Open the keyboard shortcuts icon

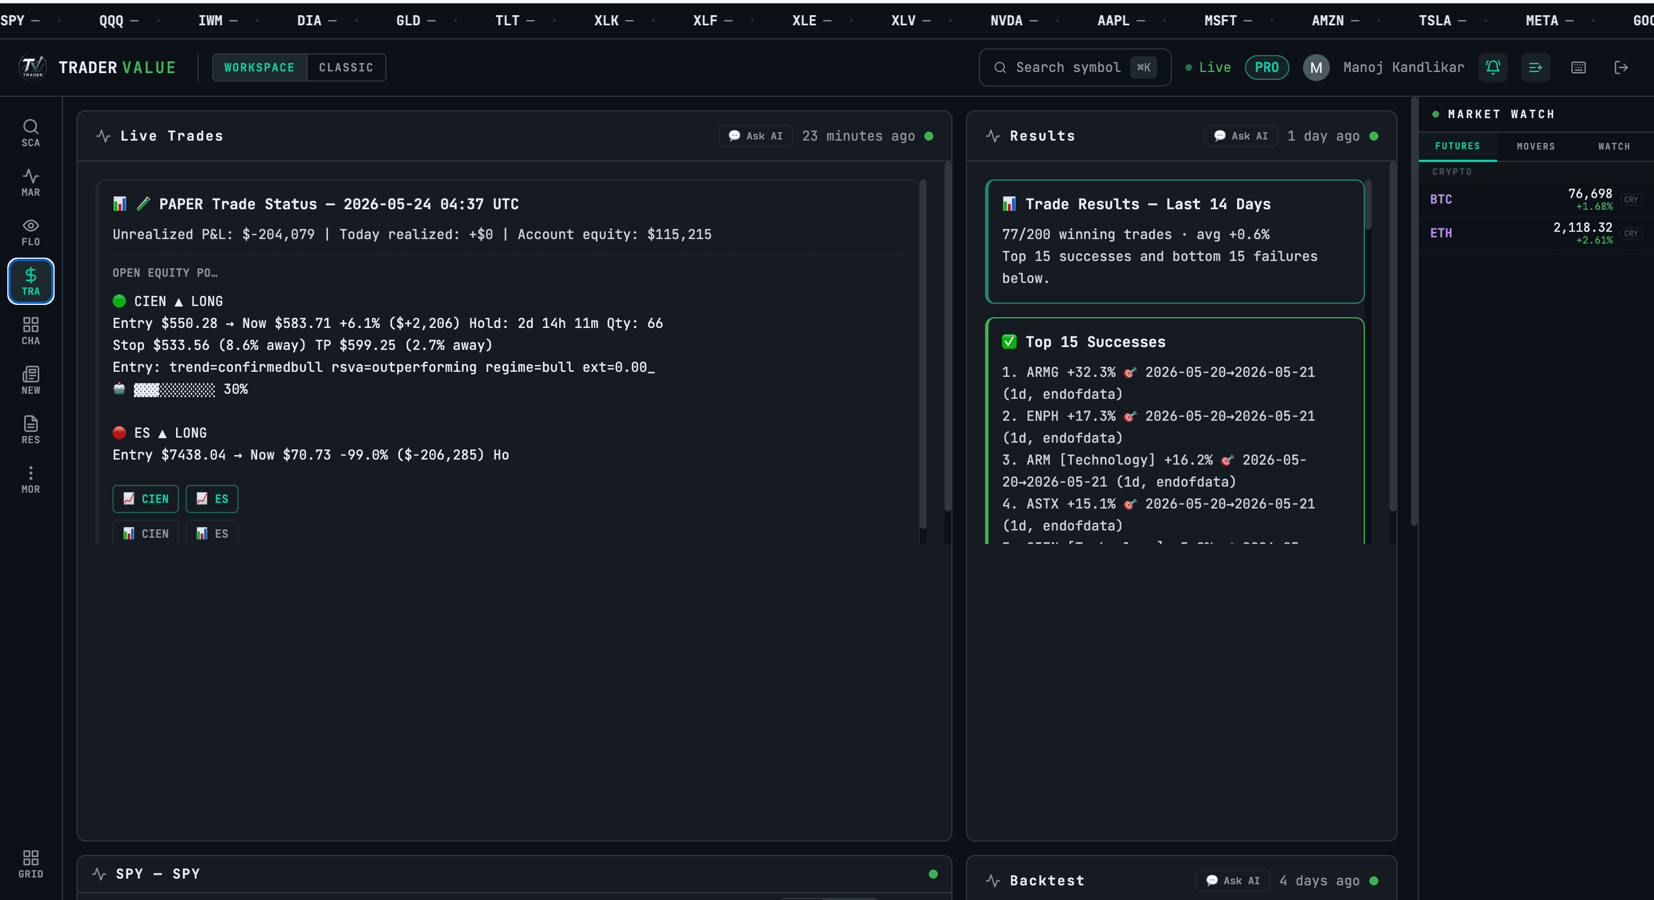pyautogui.click(x=1578, y=67)
